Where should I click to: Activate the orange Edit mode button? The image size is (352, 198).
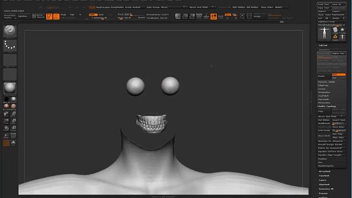click(49, 16)
